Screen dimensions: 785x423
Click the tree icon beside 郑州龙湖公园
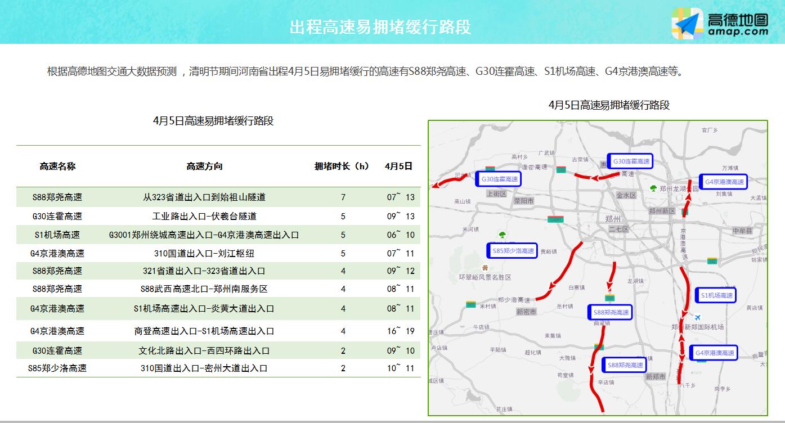coord(653,190)
